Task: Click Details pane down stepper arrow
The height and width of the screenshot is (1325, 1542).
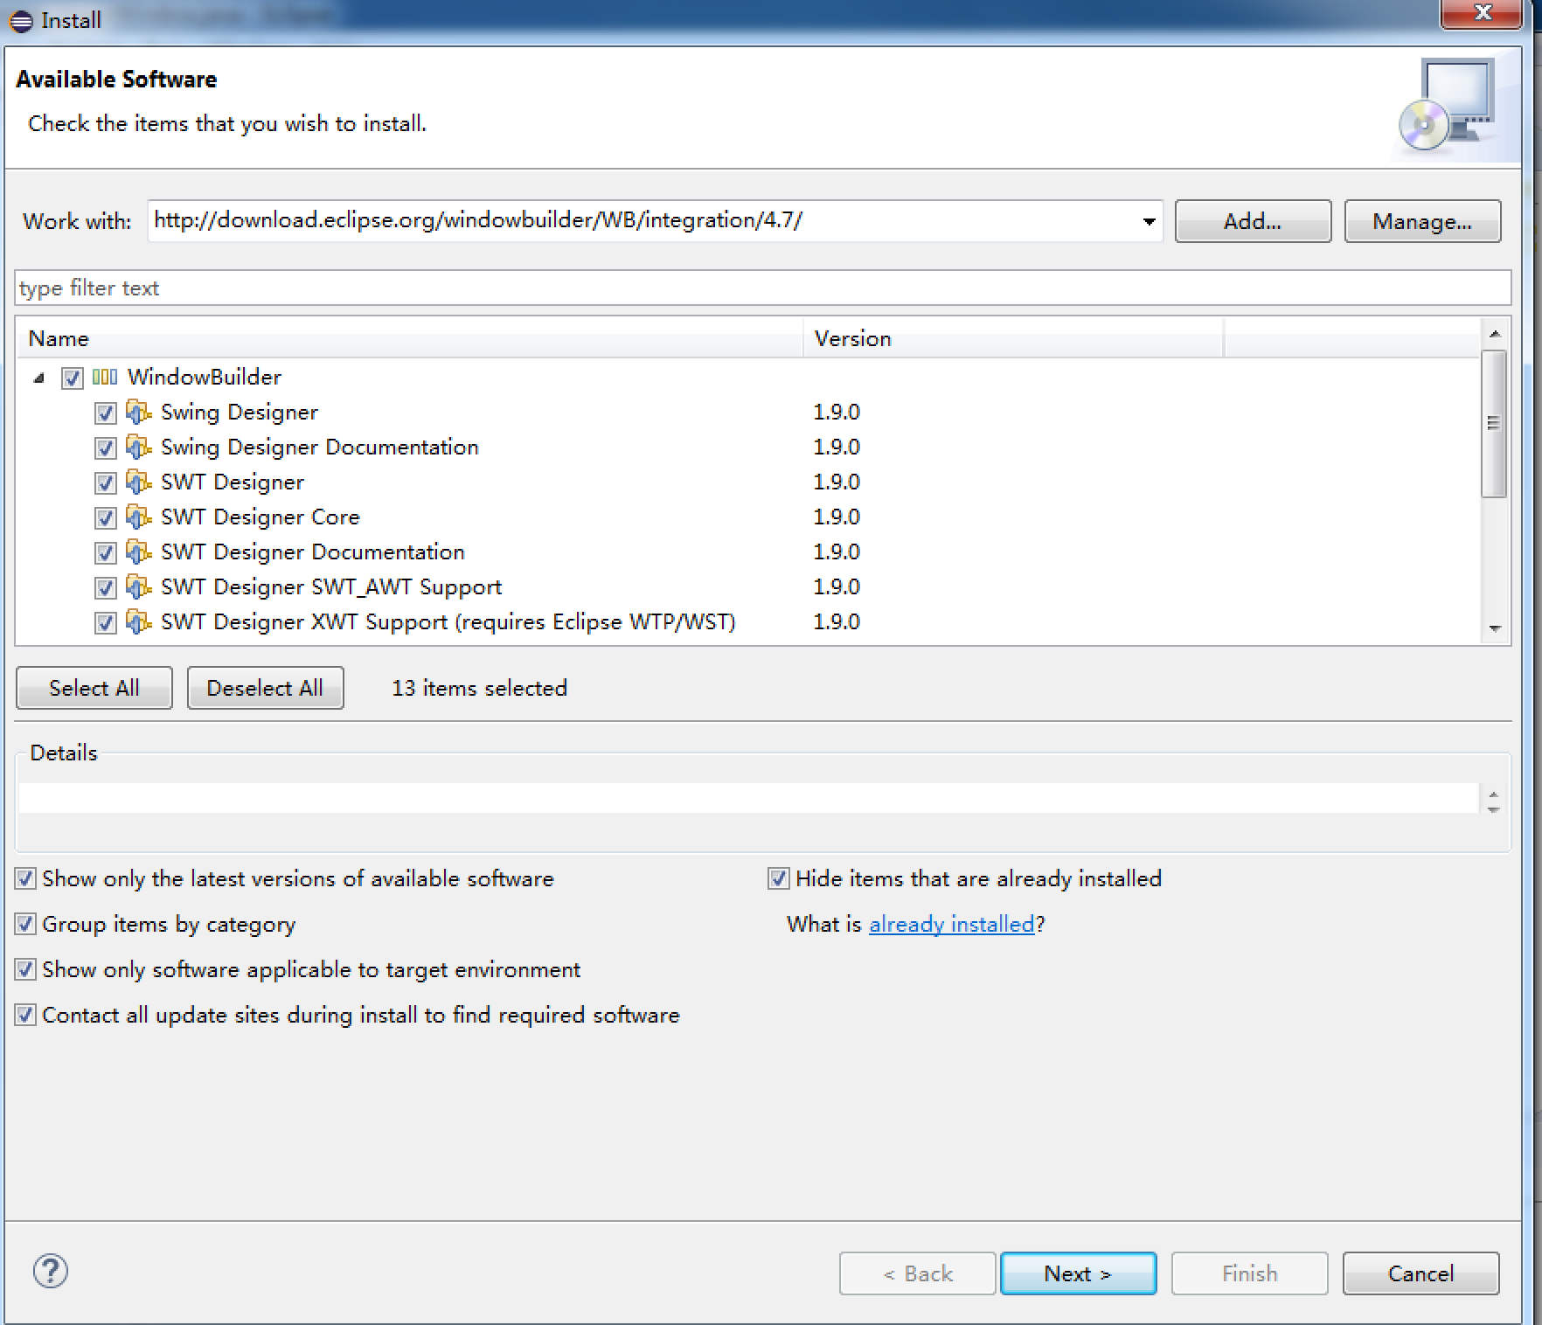Action: (x=1493, y=808)
